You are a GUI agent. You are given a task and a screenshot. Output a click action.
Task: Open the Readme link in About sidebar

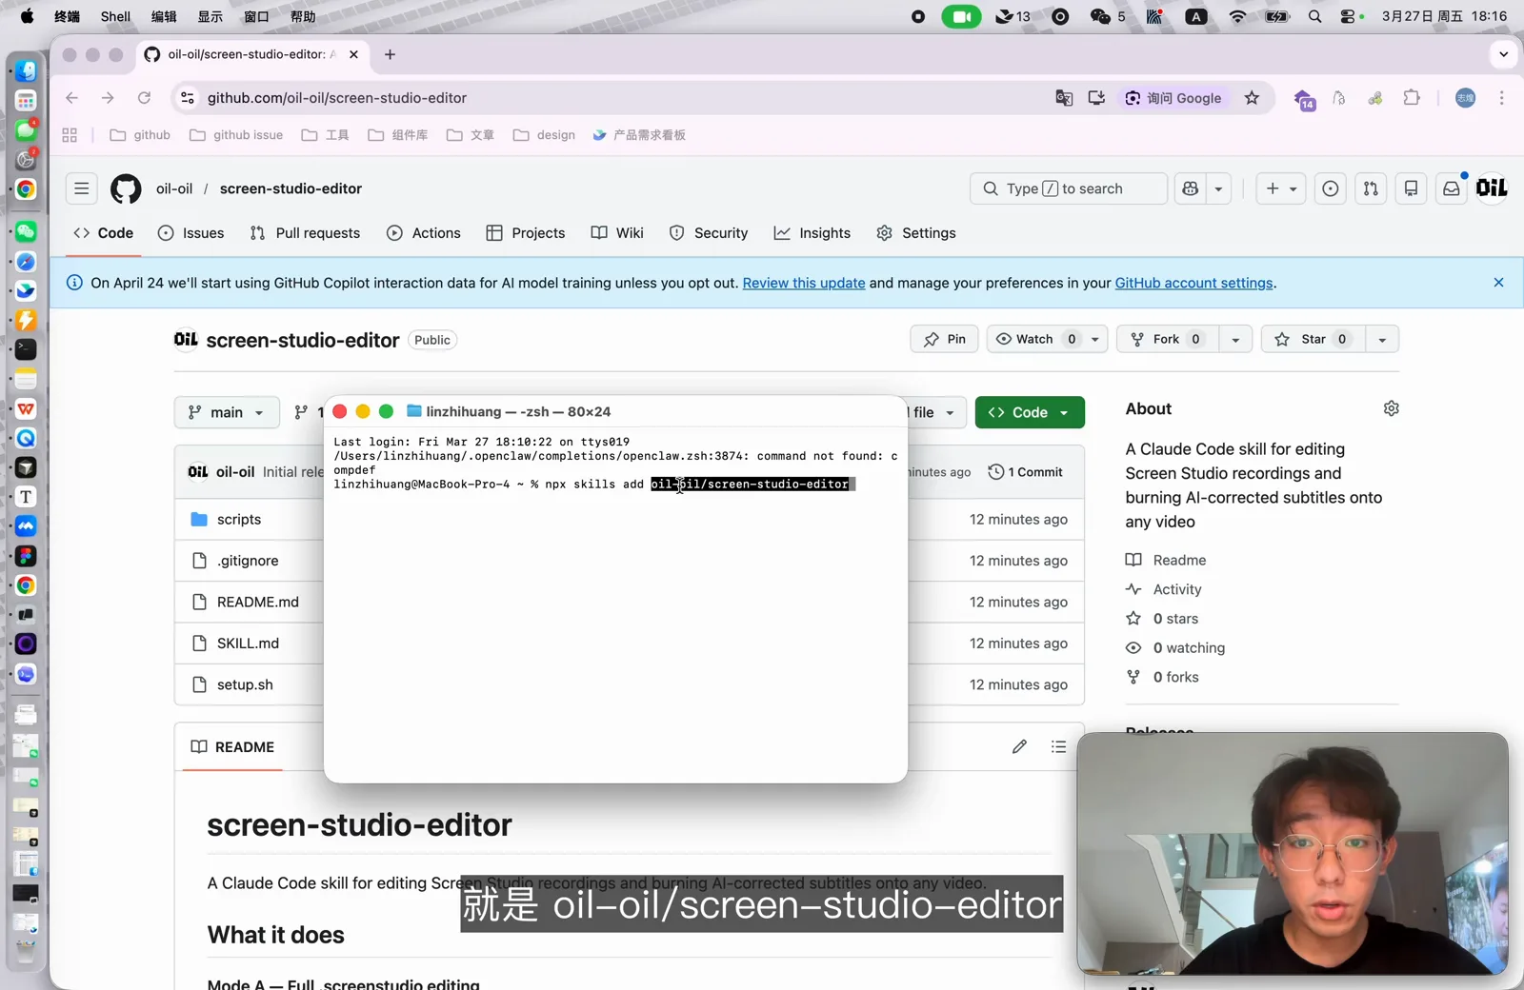pos(1166,560)
